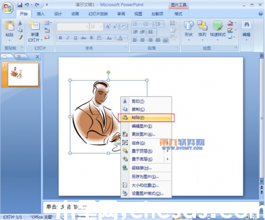This screenshot has width=265, height=220.
Task: Open the Review ribbon tab
Action: (121, 14)
